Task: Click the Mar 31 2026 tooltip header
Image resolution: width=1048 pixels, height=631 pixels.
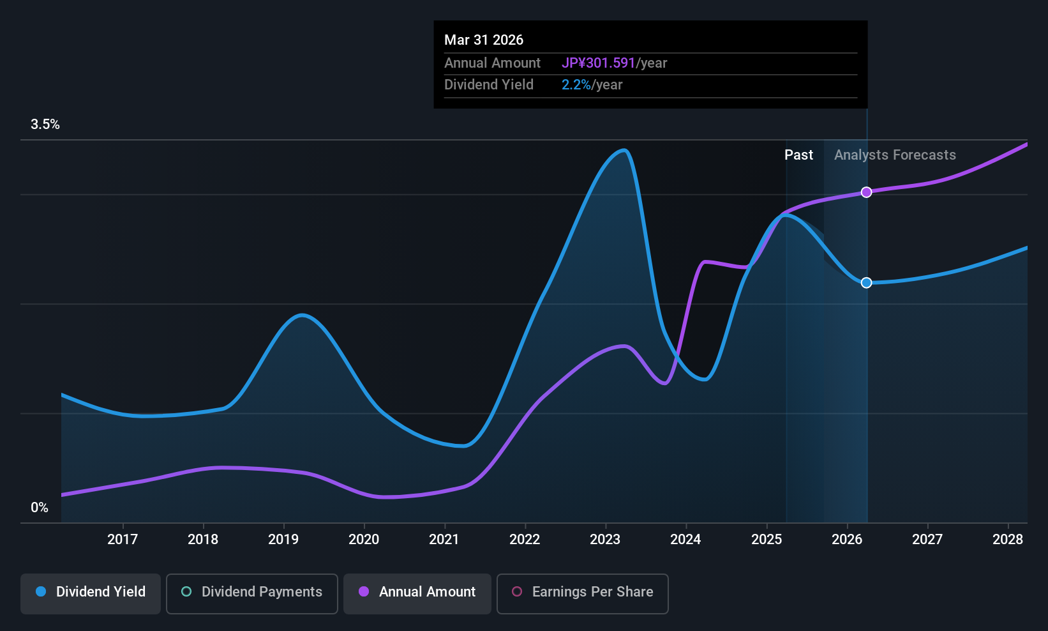Action: point(484,40)
